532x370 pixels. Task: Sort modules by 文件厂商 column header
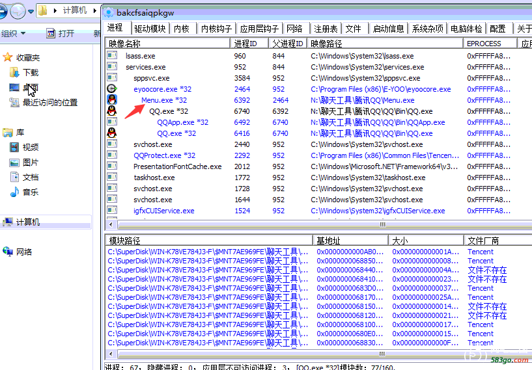coord(497,241)
